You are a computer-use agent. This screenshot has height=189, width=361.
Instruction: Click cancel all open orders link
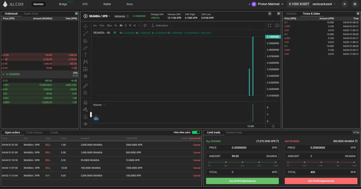pyautogui.click(x=195, y=138)
